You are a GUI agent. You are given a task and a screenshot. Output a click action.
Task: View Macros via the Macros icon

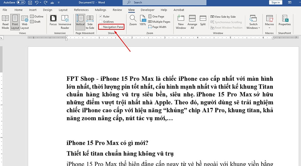point(269,18)
